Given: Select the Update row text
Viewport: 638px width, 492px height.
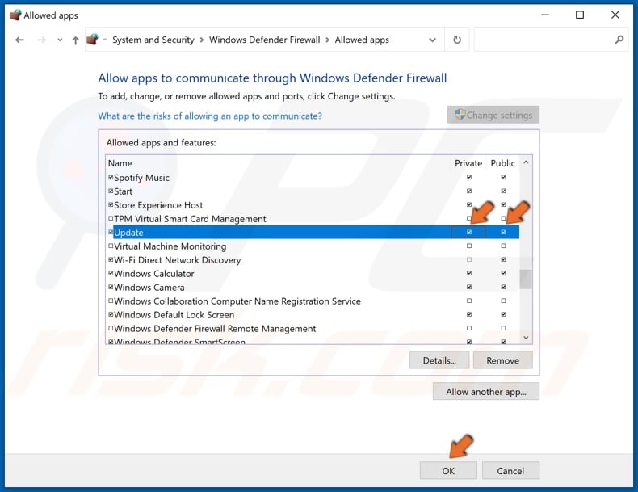Looking at the screenshot, I should [128, 233].
